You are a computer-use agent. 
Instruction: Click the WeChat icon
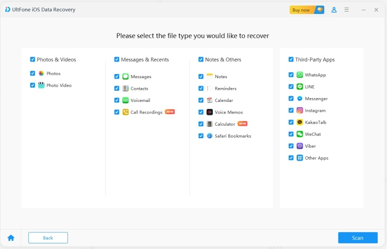299,134
